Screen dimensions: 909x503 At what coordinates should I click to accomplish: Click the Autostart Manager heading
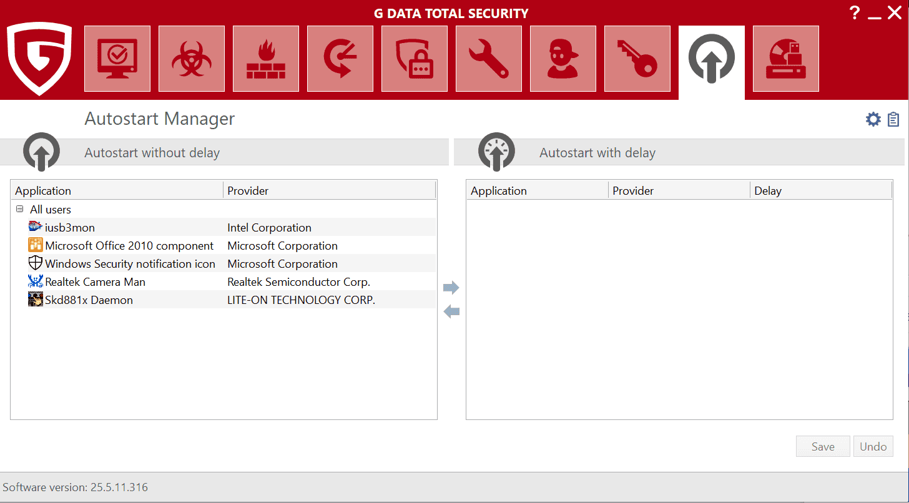pyautogui.click(x=160, y=119)
